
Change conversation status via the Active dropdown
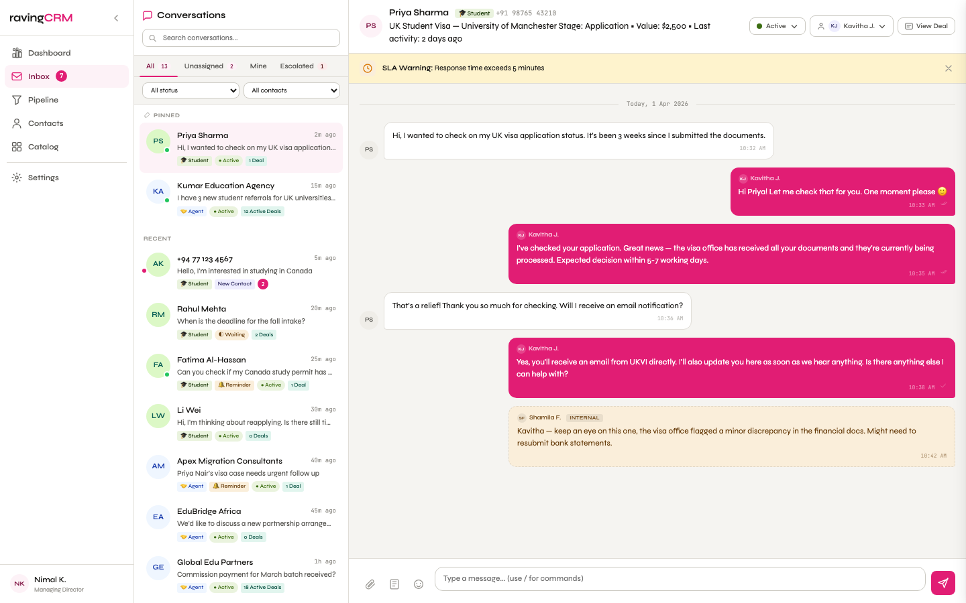(777, 26)
